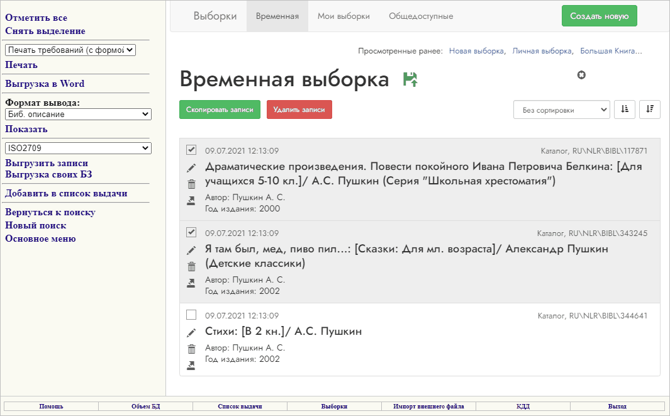670x416 pixels.
Task: Open Помощь in the bottom menu
Action: (52, 406)
